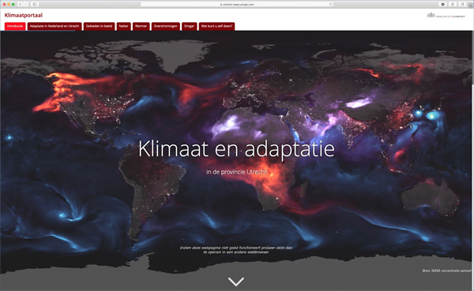Screen dimensions: 474x291
Task: Open the Natter tab
Action: click(x=123, y=26)
